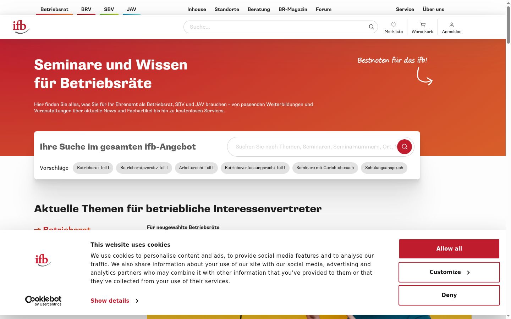Select the Schulungsanspruch suggestion chip
This screenshot has width=511, height=319.
tap(384, 168)
